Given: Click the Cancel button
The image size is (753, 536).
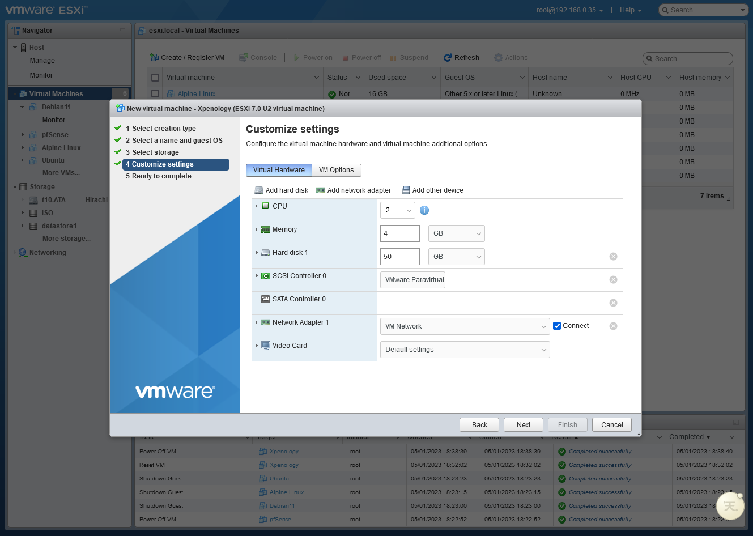Looking at the screenshot, I should [612, 425].
